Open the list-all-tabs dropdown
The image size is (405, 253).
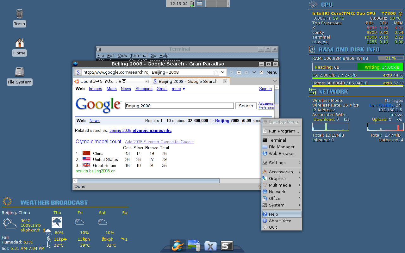click(x=275, y=81)
